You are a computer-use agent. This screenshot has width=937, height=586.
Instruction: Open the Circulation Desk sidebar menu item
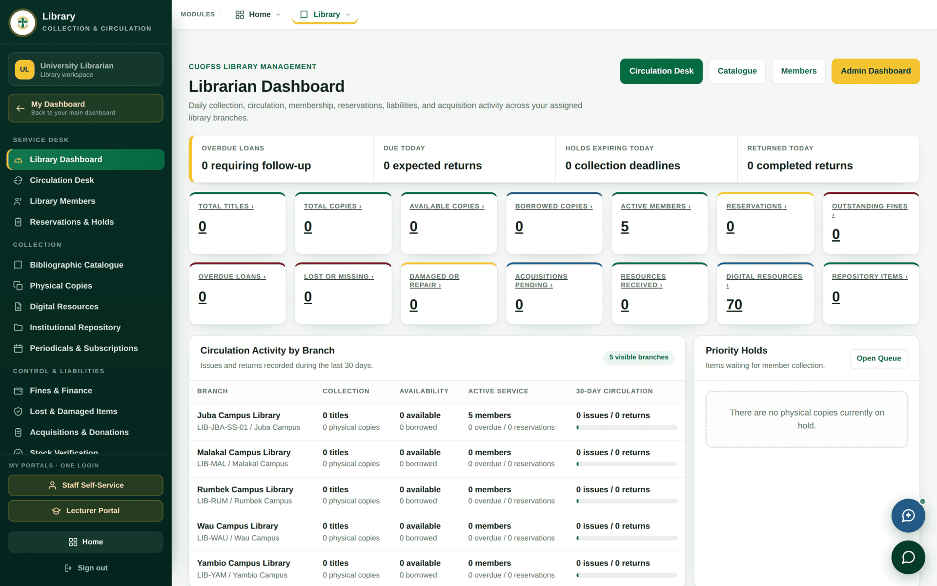tap(86, 180)
